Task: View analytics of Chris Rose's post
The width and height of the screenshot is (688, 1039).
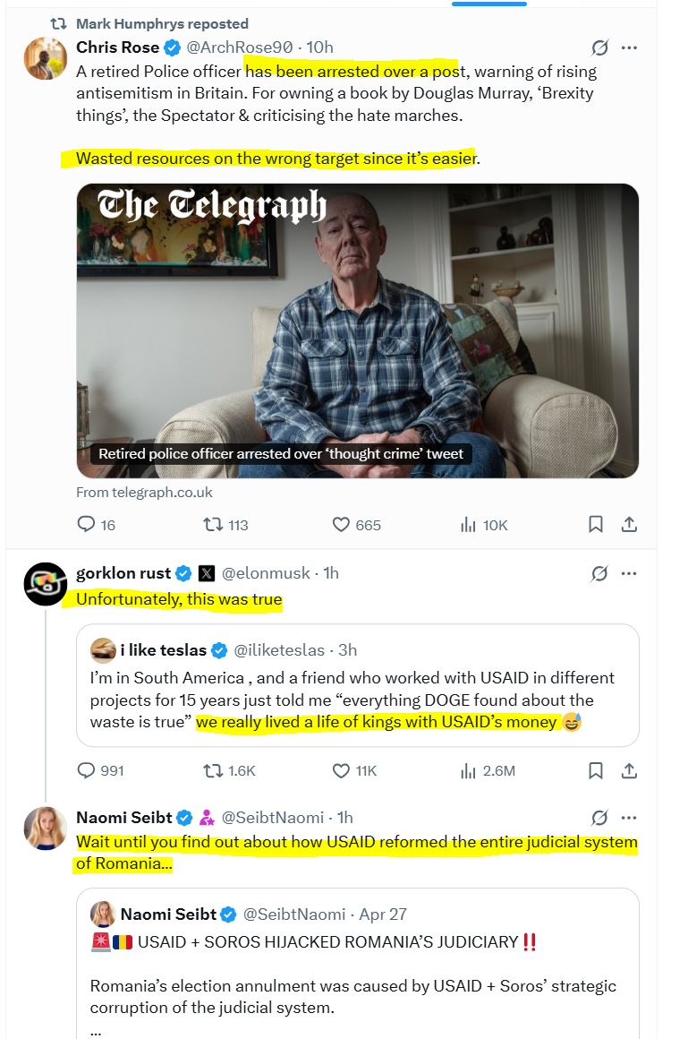Action: click(468, 525)
